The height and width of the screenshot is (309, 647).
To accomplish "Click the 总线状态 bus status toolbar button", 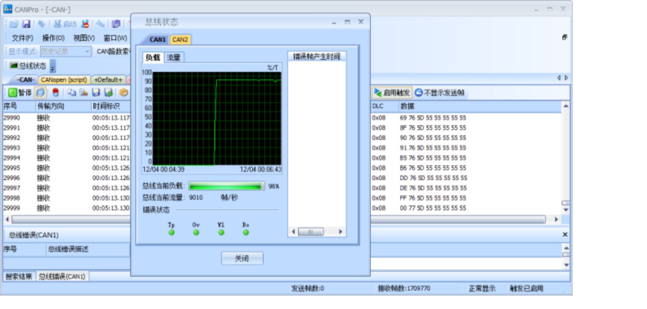I will pos(28,66).
